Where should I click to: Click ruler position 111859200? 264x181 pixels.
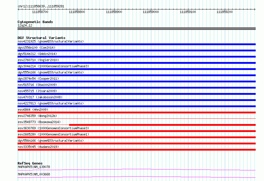[x=225, y=12]
